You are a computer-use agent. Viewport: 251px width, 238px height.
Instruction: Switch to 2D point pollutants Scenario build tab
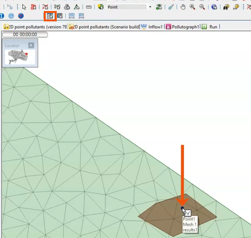pyautogui.click(x=104, y=27)
